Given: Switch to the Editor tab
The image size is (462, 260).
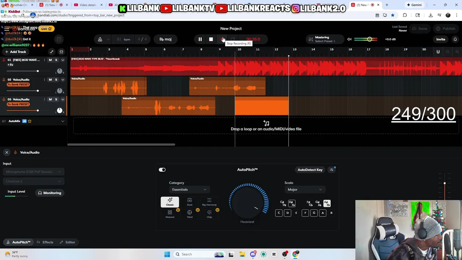Looking at the screenshot, I should tap(67, 242).
